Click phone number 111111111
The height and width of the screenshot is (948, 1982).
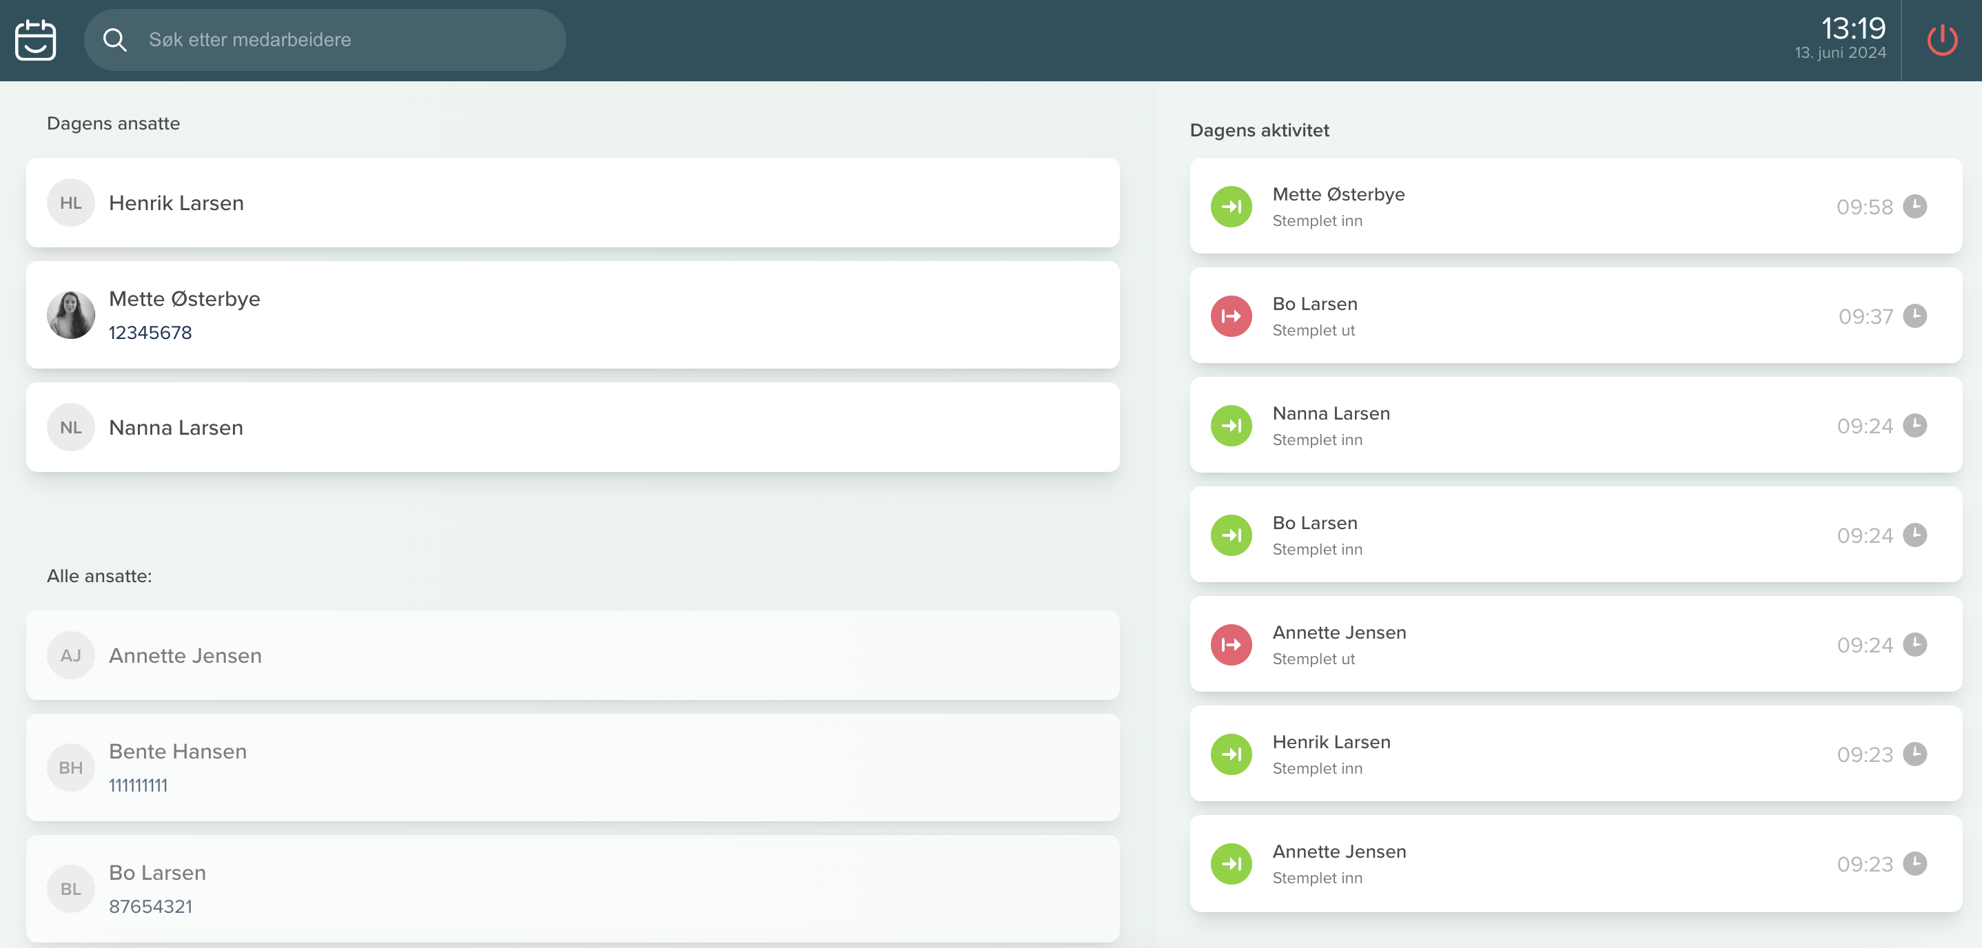tap(139, 785)
